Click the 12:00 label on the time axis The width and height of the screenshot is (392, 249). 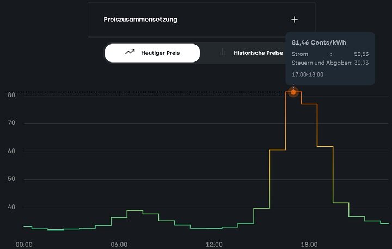pos(214,244)
